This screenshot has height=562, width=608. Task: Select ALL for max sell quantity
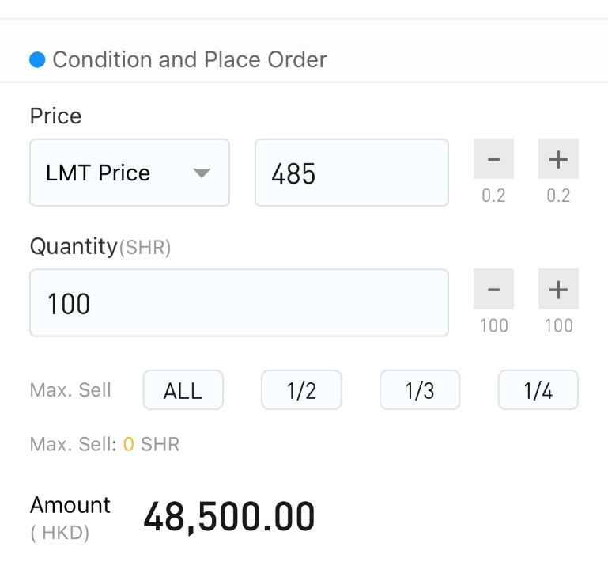coord(183,389)
